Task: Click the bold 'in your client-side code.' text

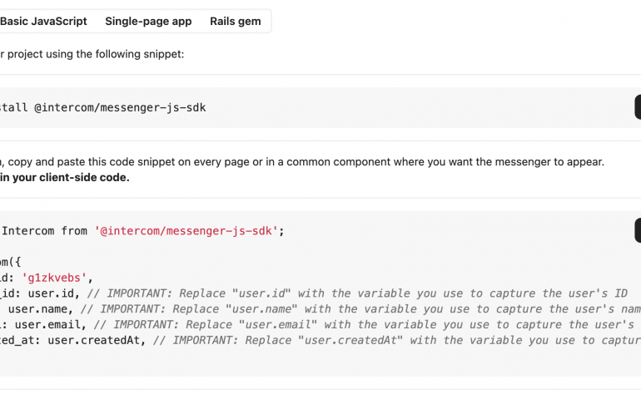Action: point(65,178)
